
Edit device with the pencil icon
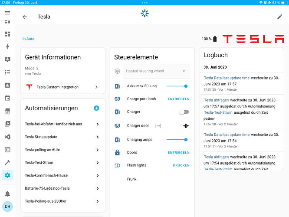coord(279,17)
